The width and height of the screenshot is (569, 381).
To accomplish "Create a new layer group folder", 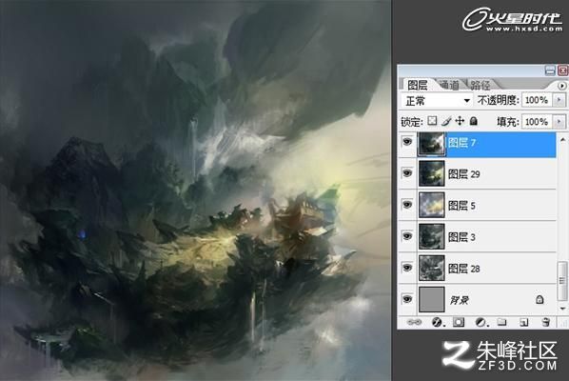I will pos(501,322).
